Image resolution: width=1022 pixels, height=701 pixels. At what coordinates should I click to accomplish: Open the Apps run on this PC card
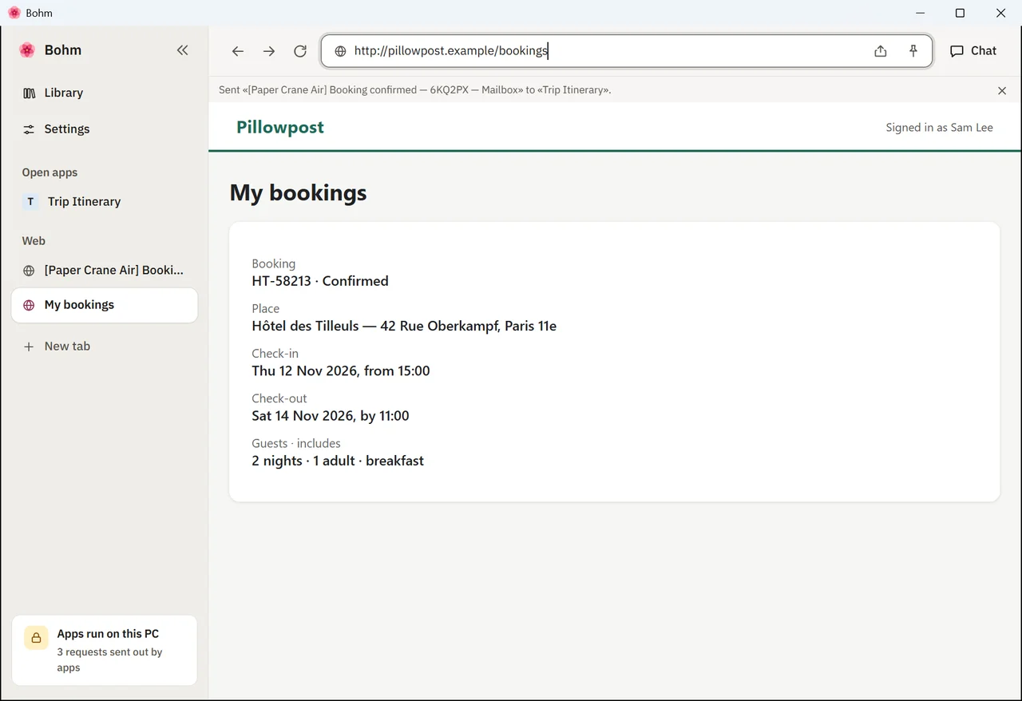click(105, 650)
